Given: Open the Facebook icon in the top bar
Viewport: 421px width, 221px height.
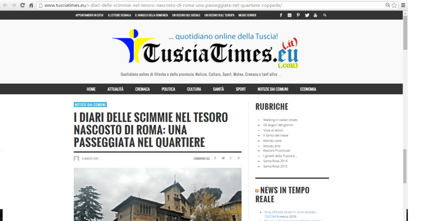Looking at the screenshot, I should click(281, 15).
